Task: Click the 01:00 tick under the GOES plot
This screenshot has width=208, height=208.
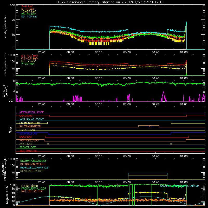Action: point(184,104)
